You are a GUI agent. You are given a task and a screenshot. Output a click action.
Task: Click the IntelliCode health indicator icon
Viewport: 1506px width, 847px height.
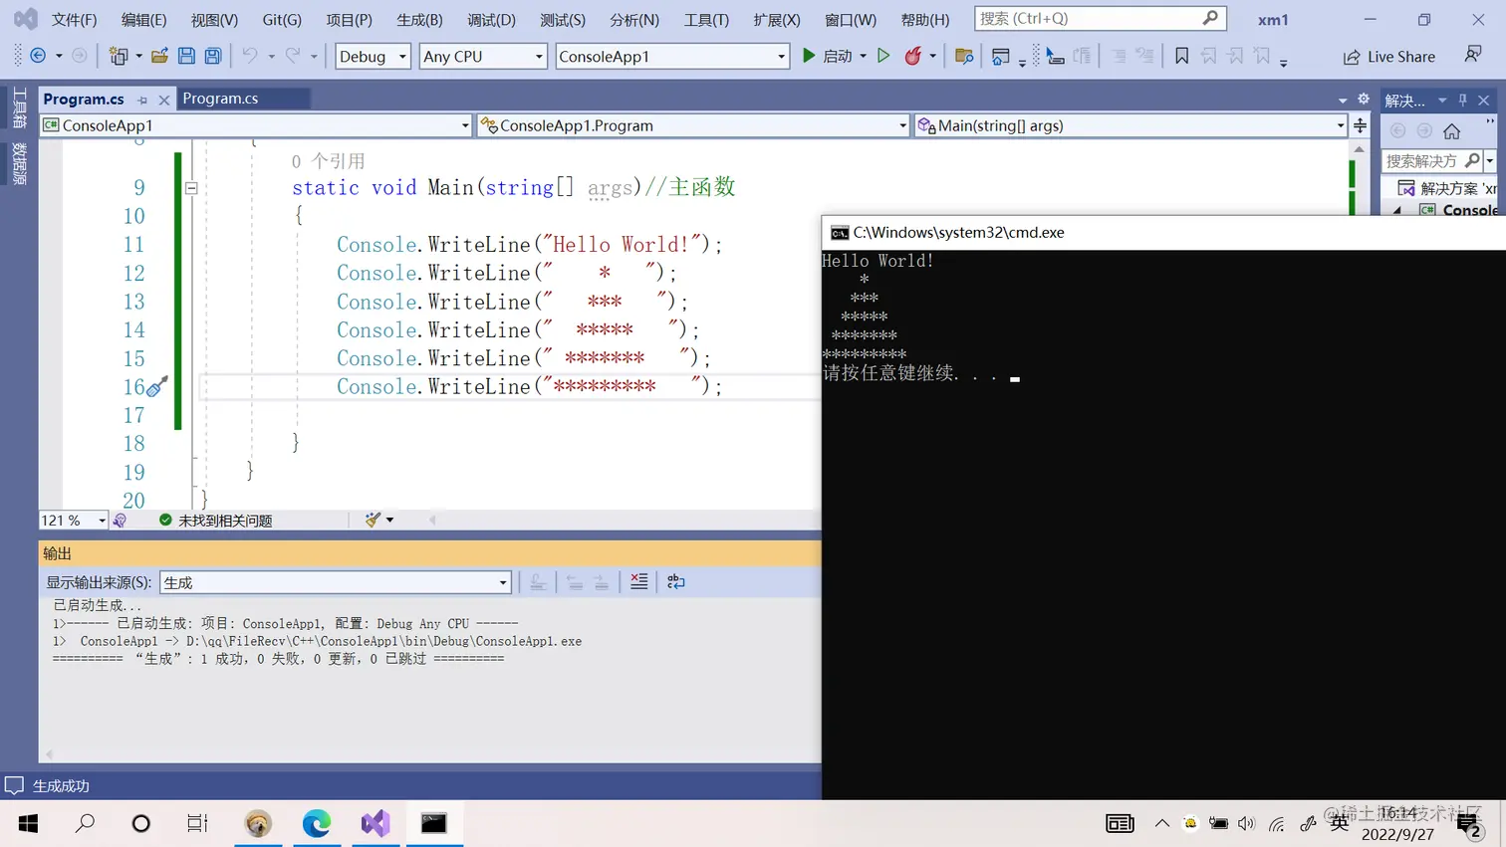coord(120,521)
